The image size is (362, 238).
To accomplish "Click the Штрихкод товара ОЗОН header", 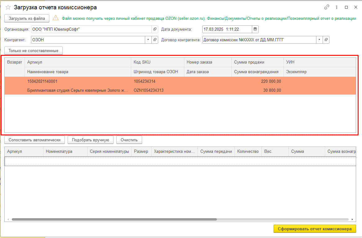I will [x=158, y=72].
